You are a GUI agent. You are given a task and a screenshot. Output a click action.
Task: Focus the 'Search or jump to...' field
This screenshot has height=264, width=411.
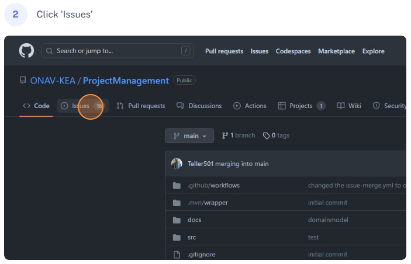(x=118, y=51)
